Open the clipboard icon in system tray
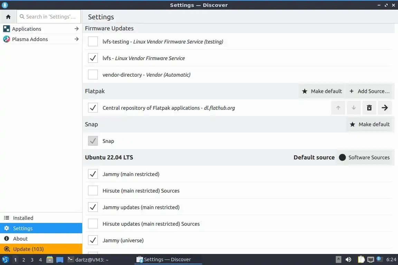The height and width of the screenshot is (265, 398). click(361, 259)
